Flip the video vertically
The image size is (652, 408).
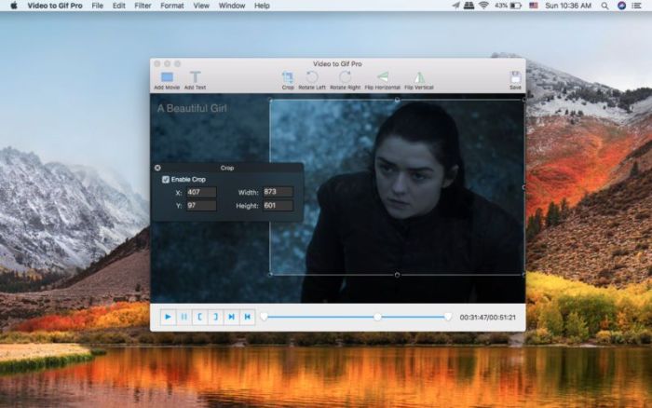point(418,78)
